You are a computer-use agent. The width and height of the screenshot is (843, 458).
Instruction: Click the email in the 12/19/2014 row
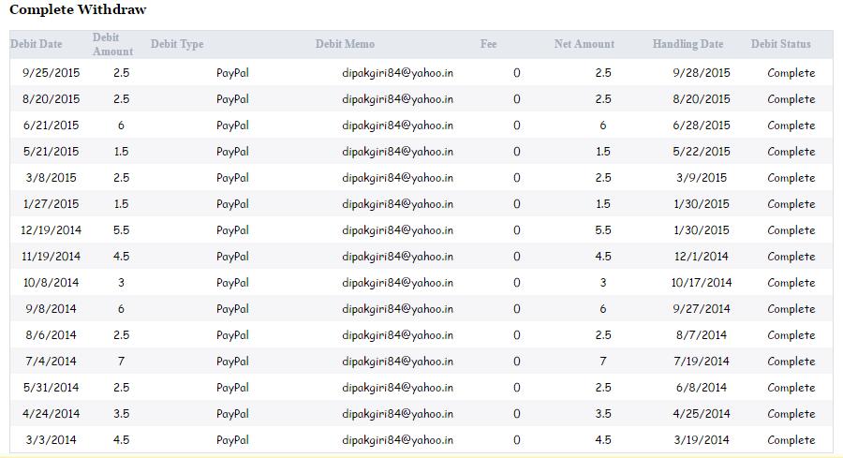(x=397, y=230)
